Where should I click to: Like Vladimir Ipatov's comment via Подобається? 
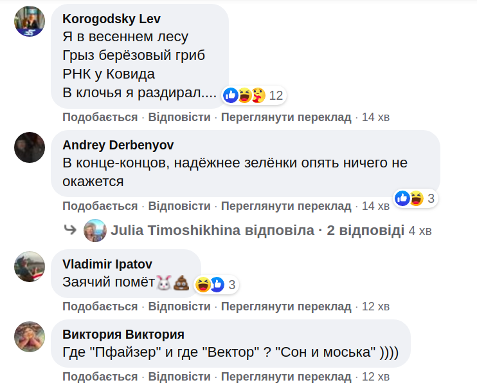(x=100, y=306)
